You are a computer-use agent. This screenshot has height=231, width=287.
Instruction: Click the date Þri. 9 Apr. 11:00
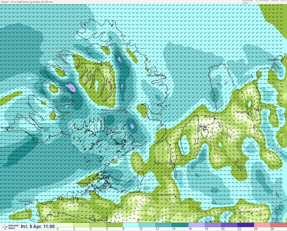(x=38, y=227)
